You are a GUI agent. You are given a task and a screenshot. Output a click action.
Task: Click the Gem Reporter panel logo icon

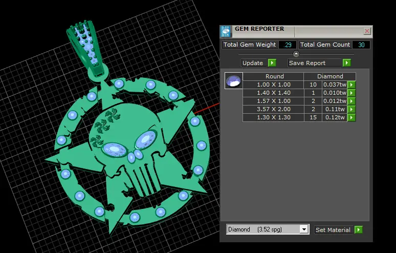[x=225, y=31]
